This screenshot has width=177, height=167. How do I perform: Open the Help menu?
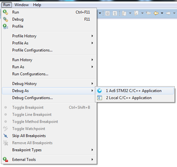pos(37,5)
